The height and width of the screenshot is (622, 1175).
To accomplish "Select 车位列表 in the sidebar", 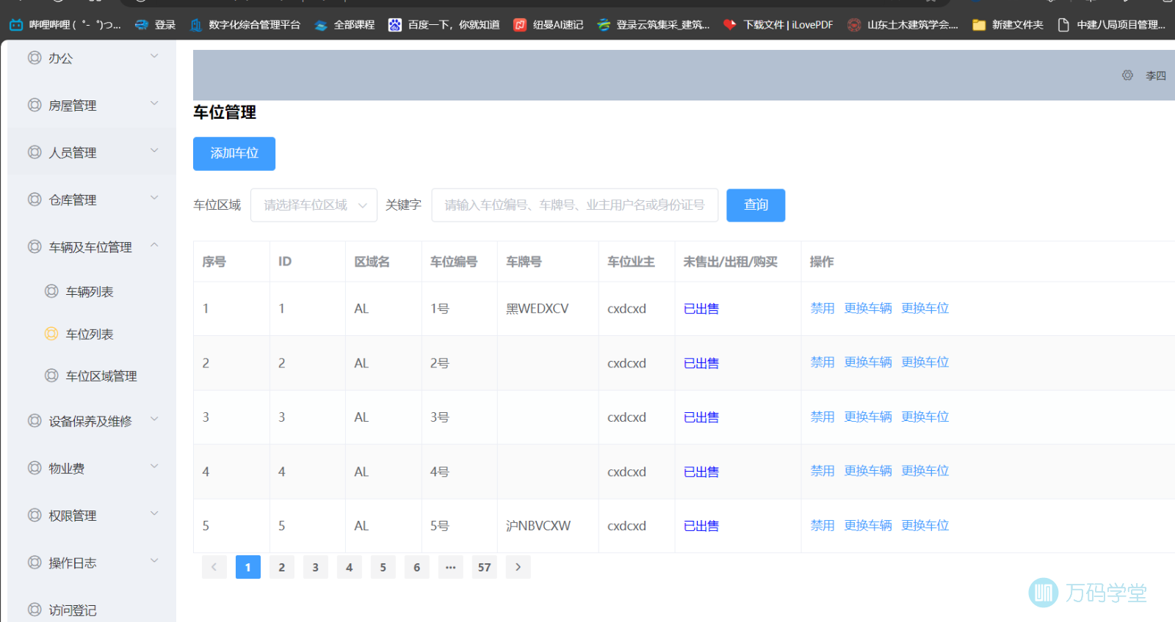I will 90,334.
